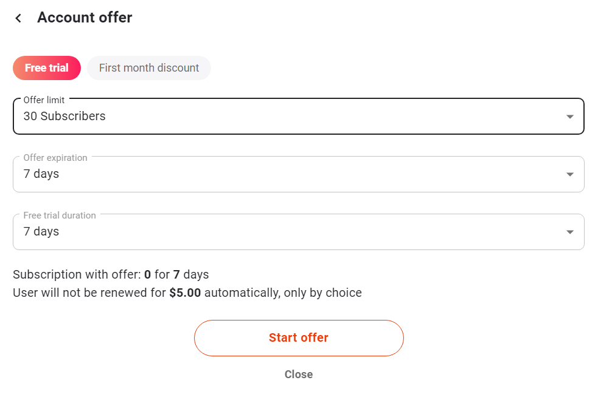The image size is (598, 400).
Task: Click the $5.00 renewal price text
Action: coord(185,293)
